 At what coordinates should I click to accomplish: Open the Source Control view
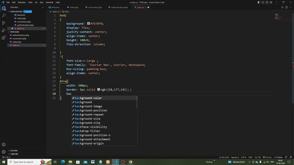click(x=4, y=23)
